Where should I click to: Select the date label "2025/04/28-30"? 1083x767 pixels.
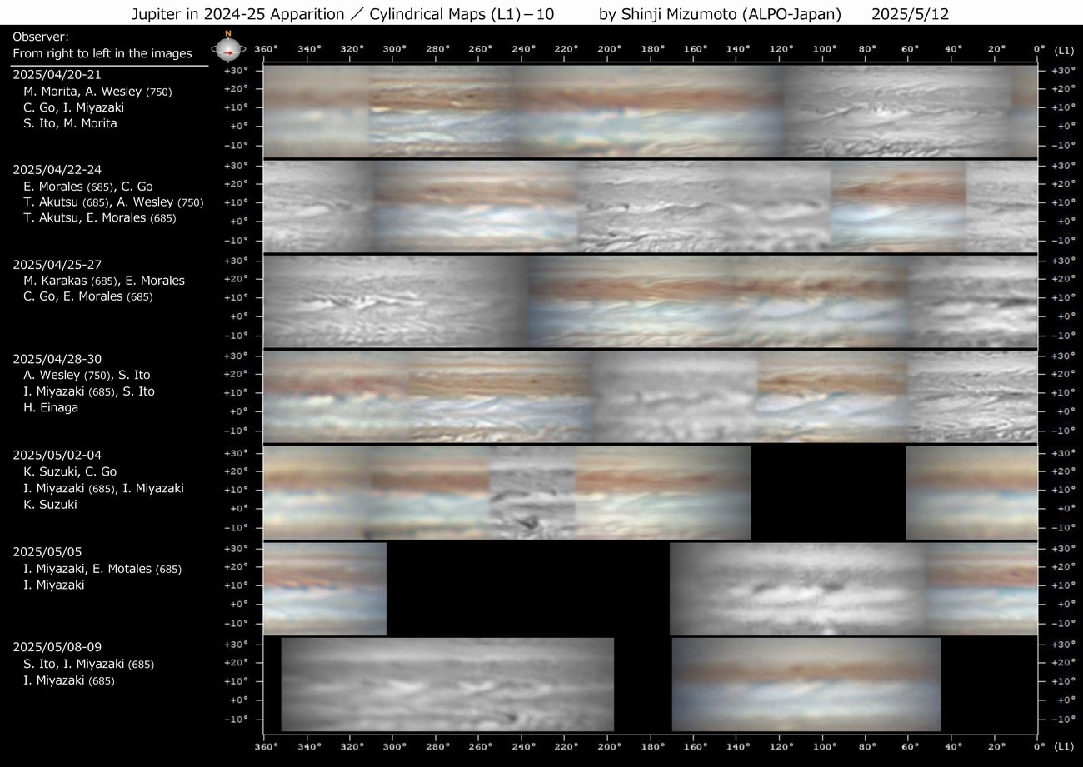[x=57, y=359]
